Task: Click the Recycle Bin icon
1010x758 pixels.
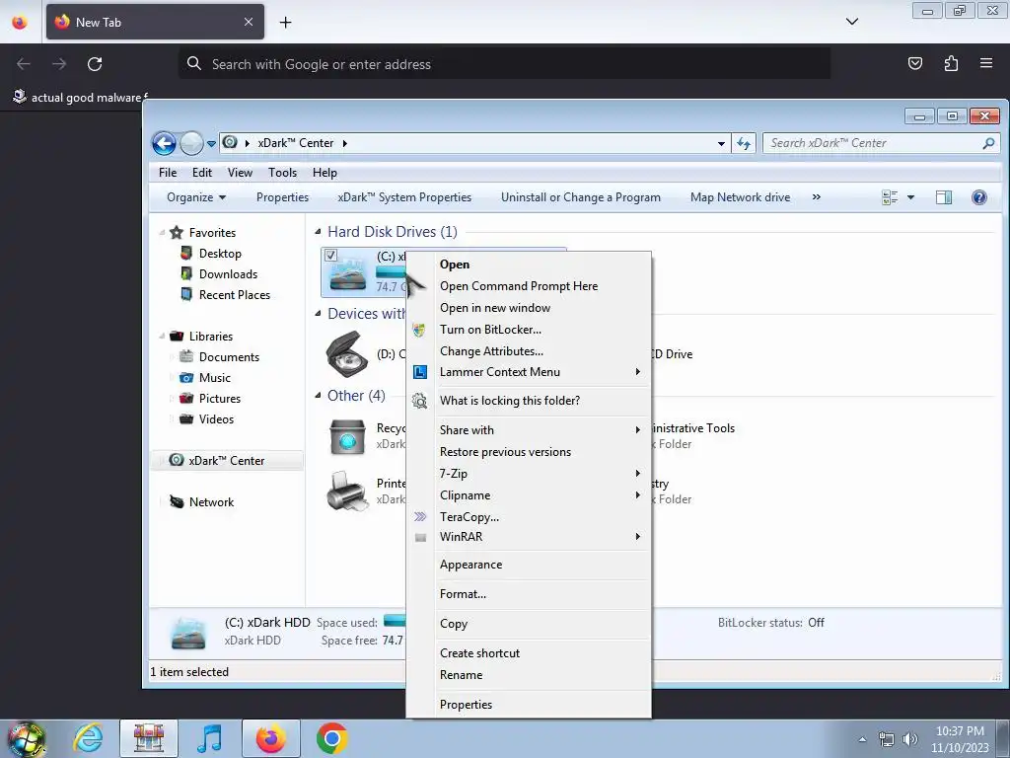Action: (348, 436)
